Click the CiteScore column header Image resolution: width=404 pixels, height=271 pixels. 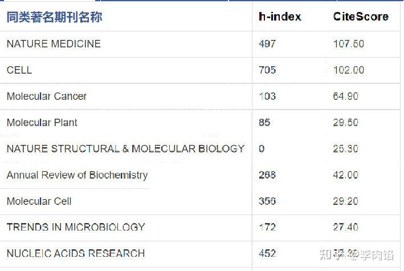point(361,17)
